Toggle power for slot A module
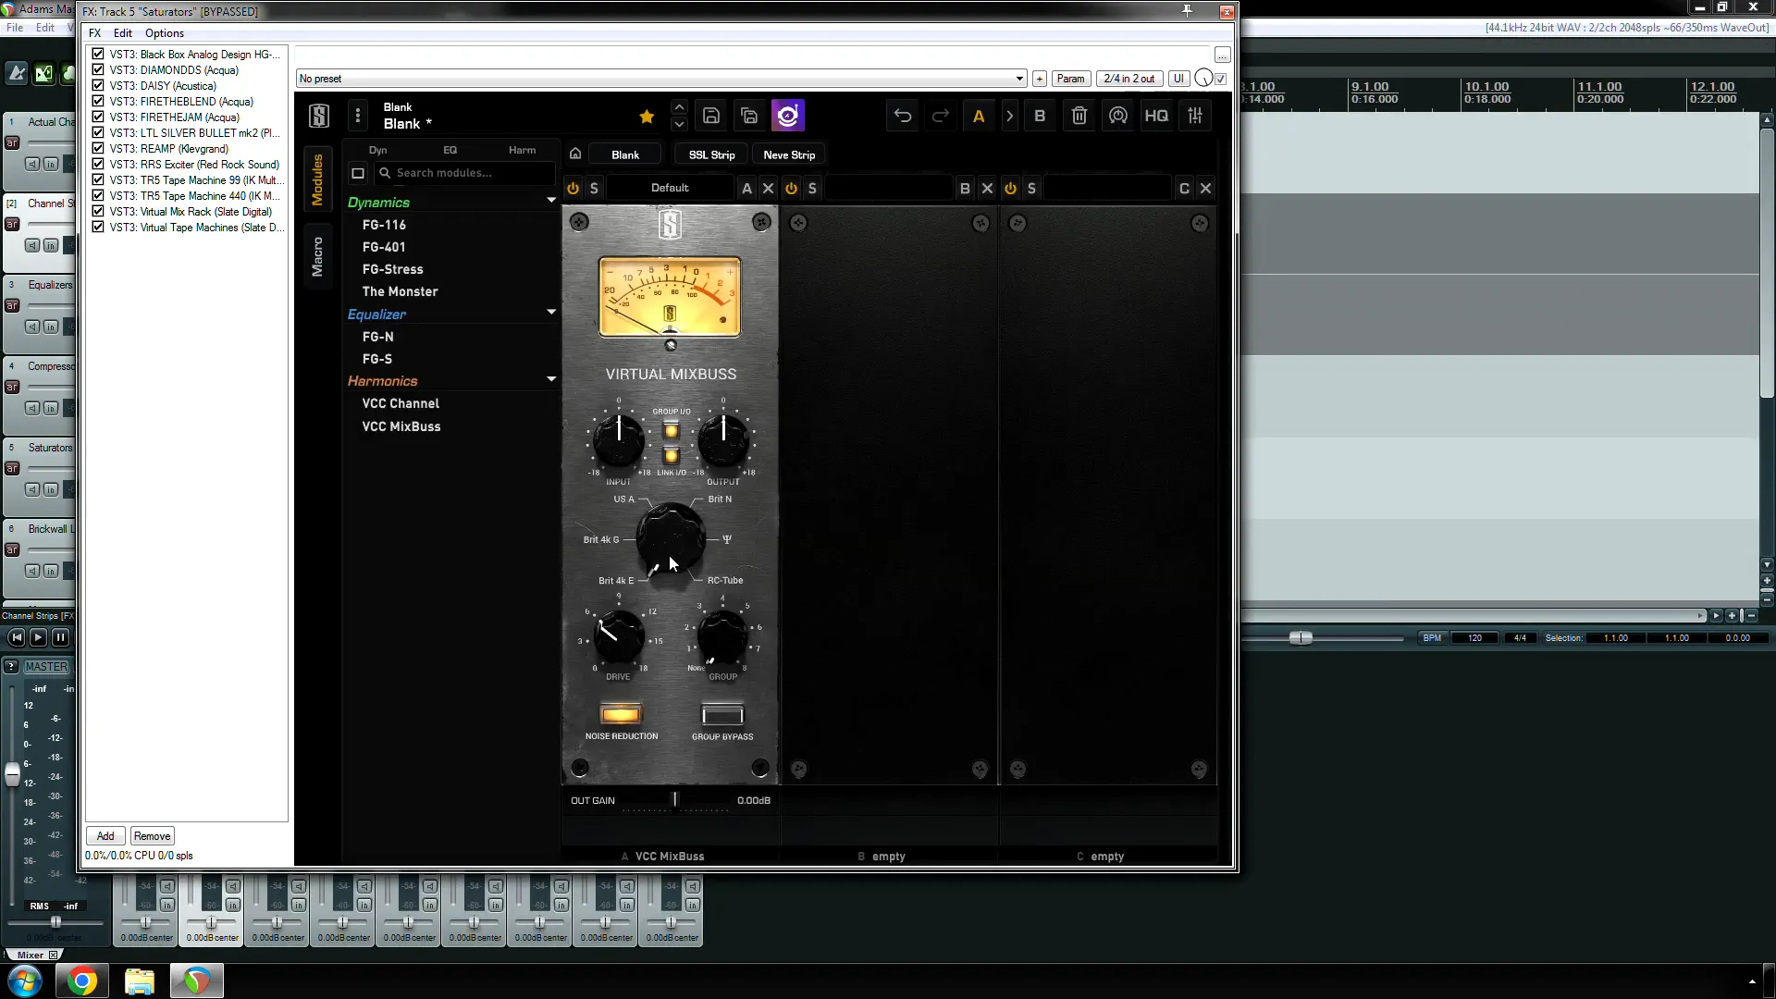This screenshot has width=1776, height=999. point(573,188)
